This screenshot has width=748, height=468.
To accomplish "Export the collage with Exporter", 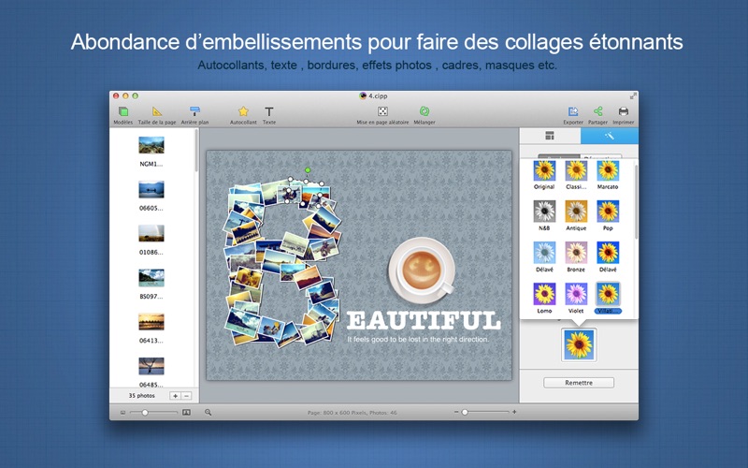I will coord(573,115).
